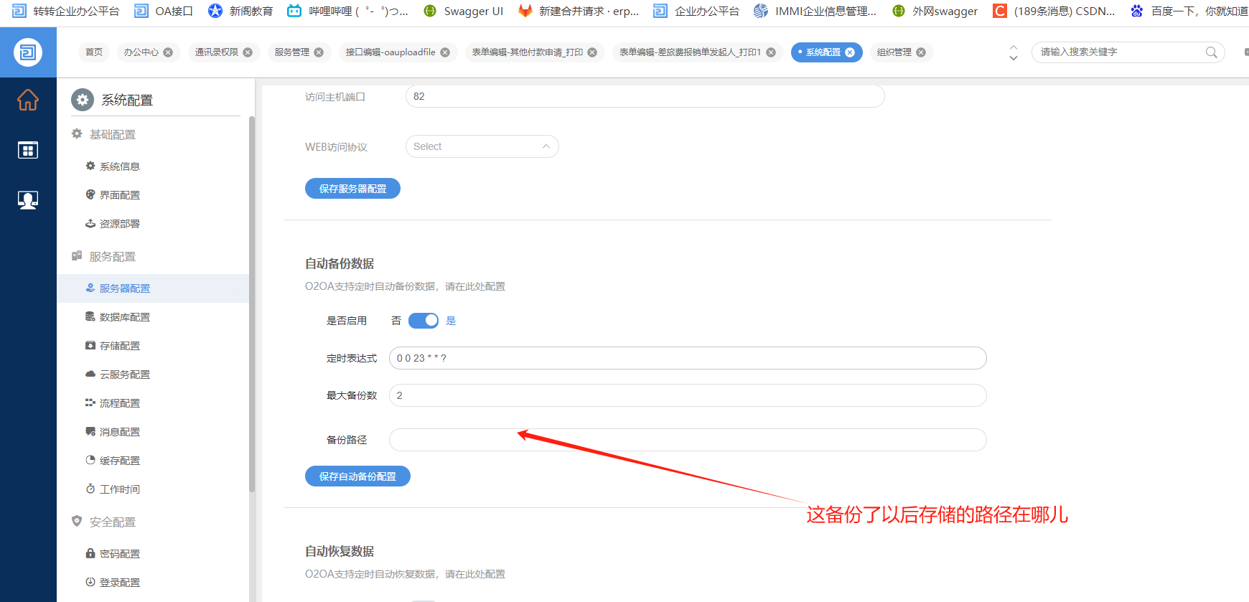1249x602 pixels.
Task: Open the apps grid icon in sidebar
Action: [x=28, y=150]
